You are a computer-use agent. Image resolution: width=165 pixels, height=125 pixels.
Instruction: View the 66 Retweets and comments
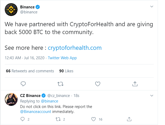pyautogui.click(x=30, y=71)
